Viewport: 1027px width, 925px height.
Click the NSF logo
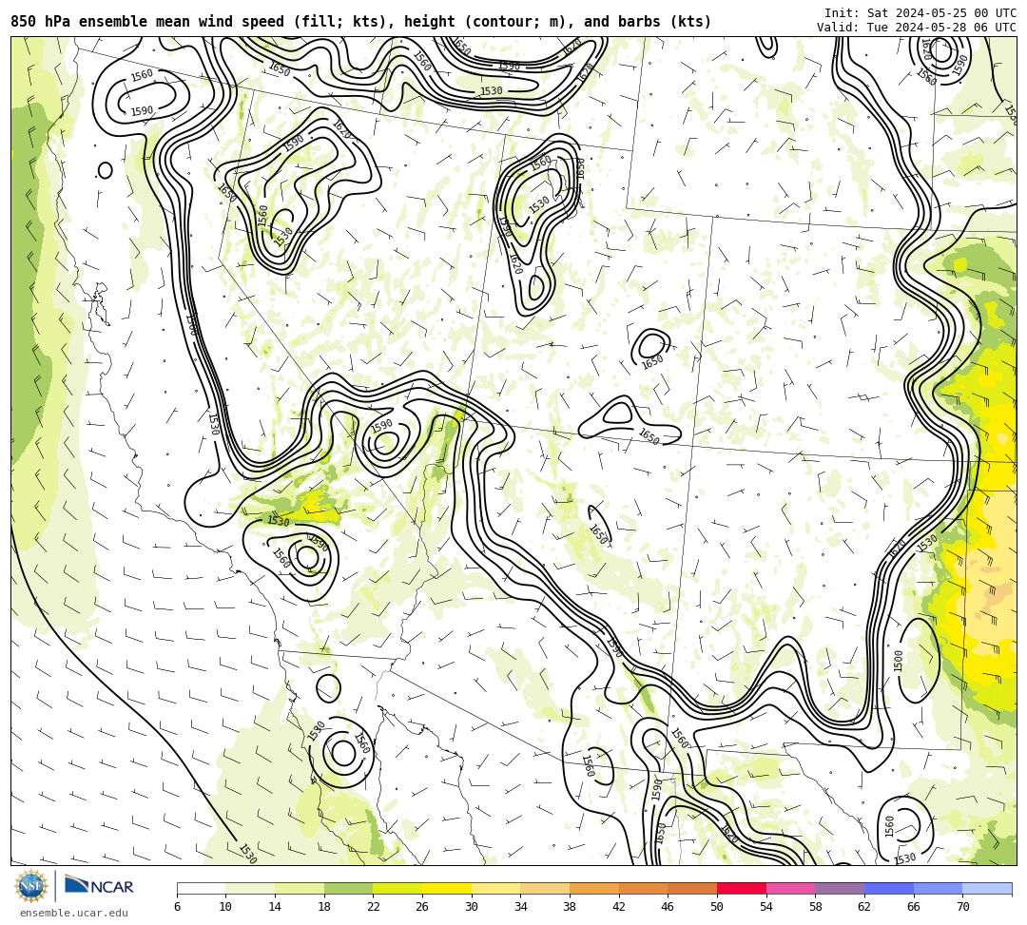click(x=31, y=887)
